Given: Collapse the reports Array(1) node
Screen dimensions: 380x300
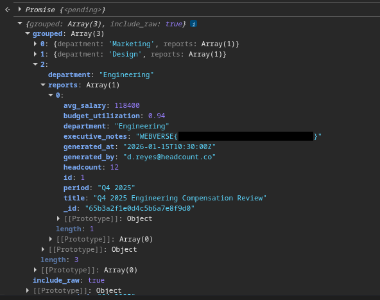Looking at the screenshot, I should (43, 85).
